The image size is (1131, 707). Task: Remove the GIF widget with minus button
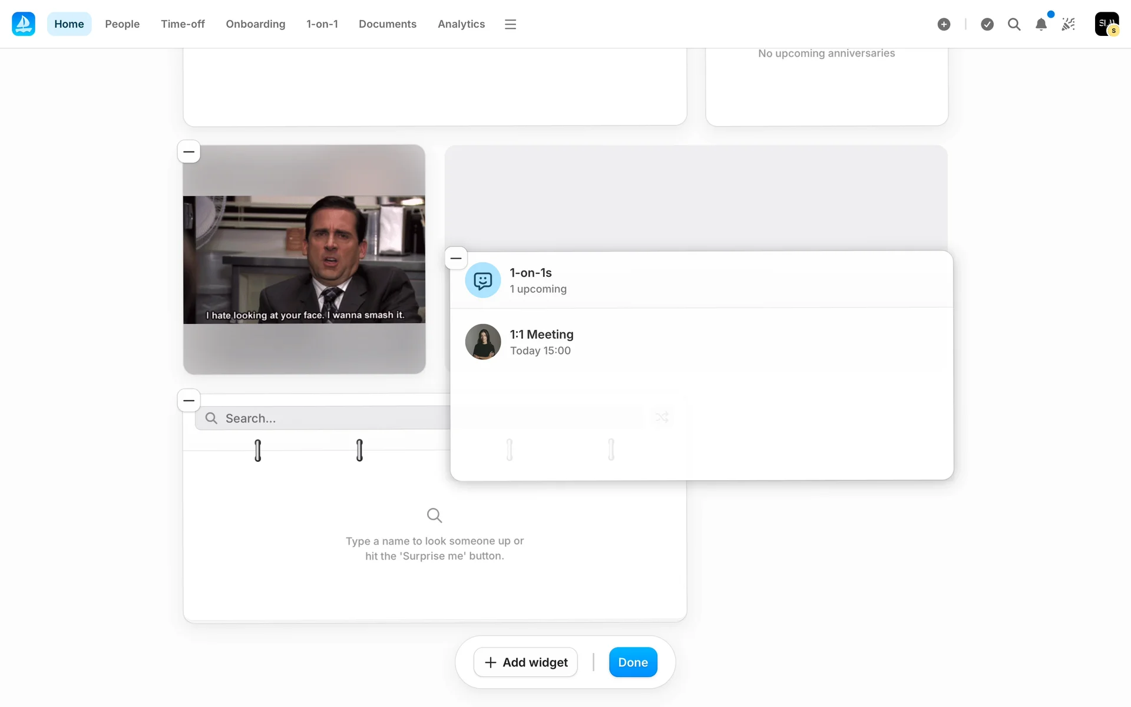tap(188, 152)
